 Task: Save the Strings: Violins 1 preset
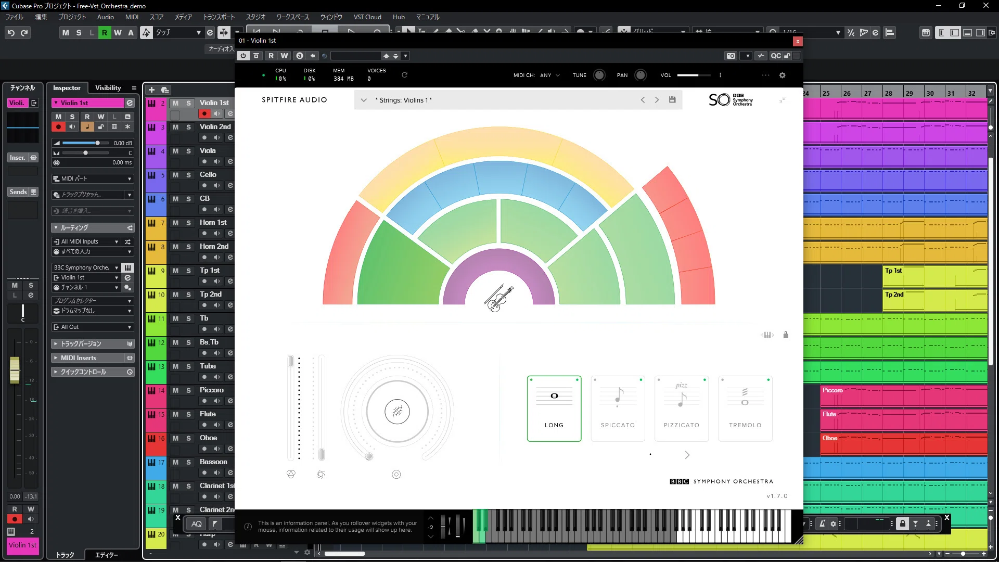point(672,100)
